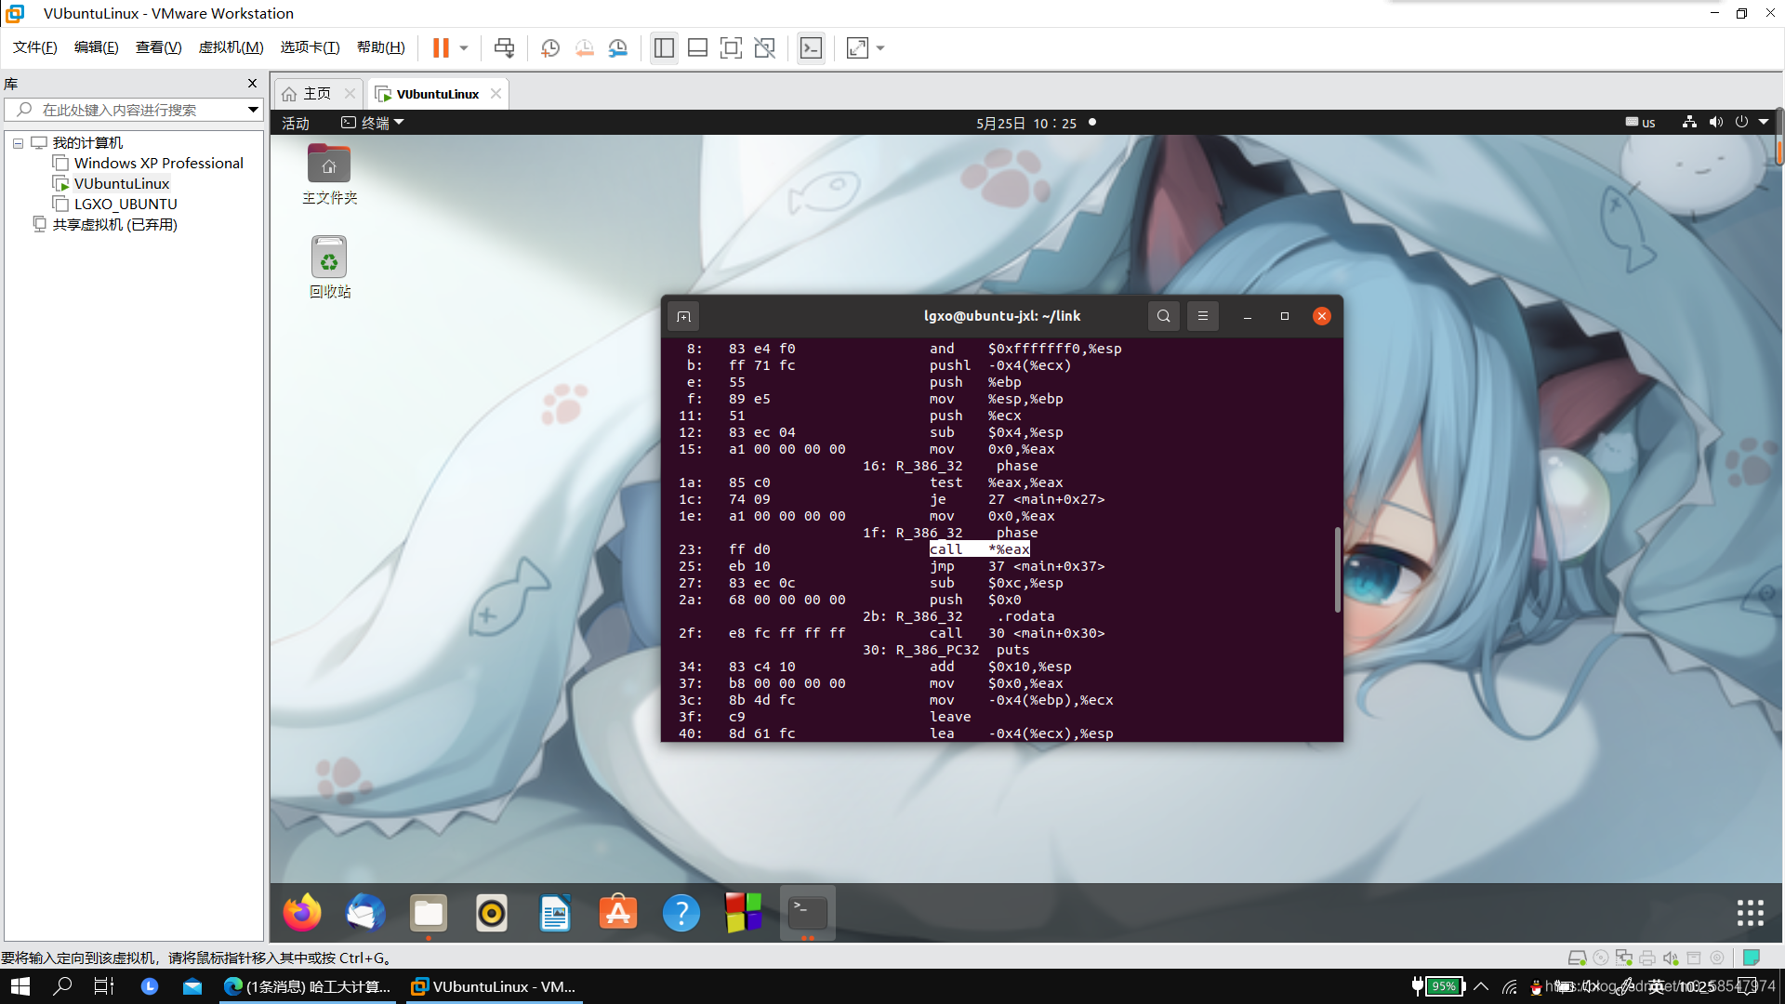The image size is (1785, 1004).
Task: Toggle the library sidebar view icon
Action: [664, 47]
